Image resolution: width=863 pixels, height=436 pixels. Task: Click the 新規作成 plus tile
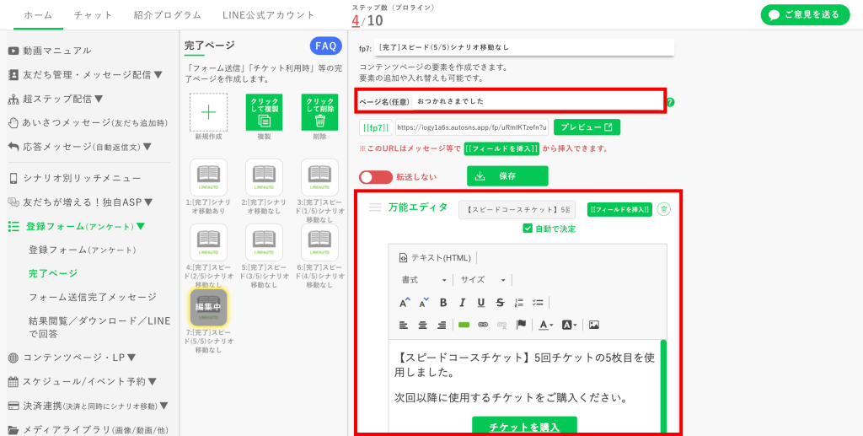pyautogui.click(x=209, y=112)
